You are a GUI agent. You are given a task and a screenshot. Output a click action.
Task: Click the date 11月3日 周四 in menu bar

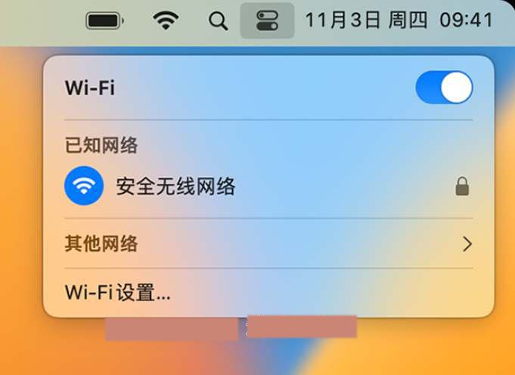(x=366, y=20)
